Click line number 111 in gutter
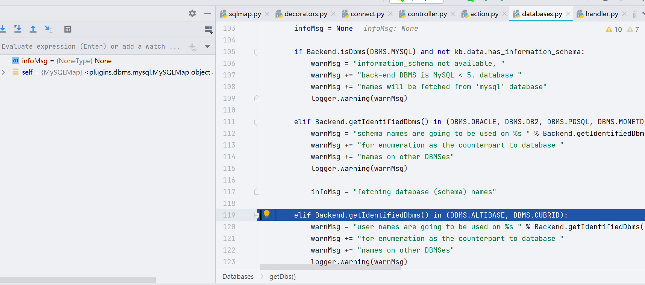This screenshot has width=645, height=285. pyautogui.click(x=229, y=122)
